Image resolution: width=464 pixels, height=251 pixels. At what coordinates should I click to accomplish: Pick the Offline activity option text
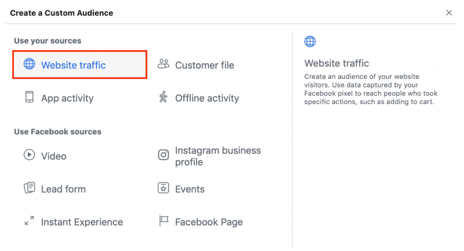click(207, 98)
